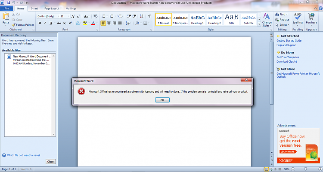Click the zoom slider handle
This screenshot has width=323, height=172.
coord(305,169)
